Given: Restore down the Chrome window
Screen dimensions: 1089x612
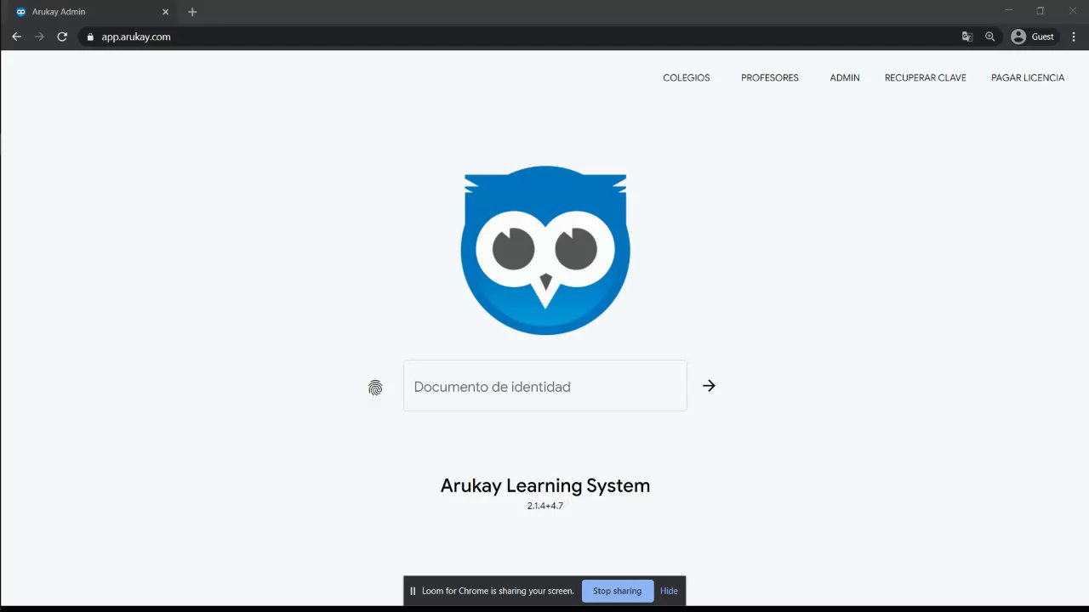Looking at the screenshot, I should (x=1040, y=11).
